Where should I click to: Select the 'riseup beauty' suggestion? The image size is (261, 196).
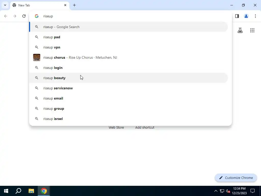click(128, 78)
